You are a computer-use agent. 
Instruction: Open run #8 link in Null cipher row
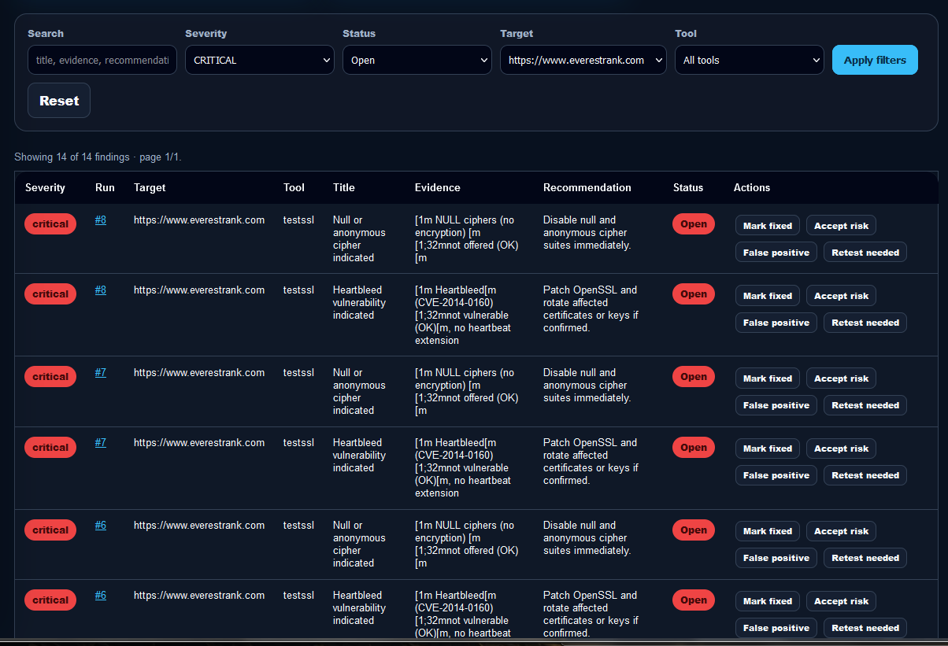coord(101,220)
